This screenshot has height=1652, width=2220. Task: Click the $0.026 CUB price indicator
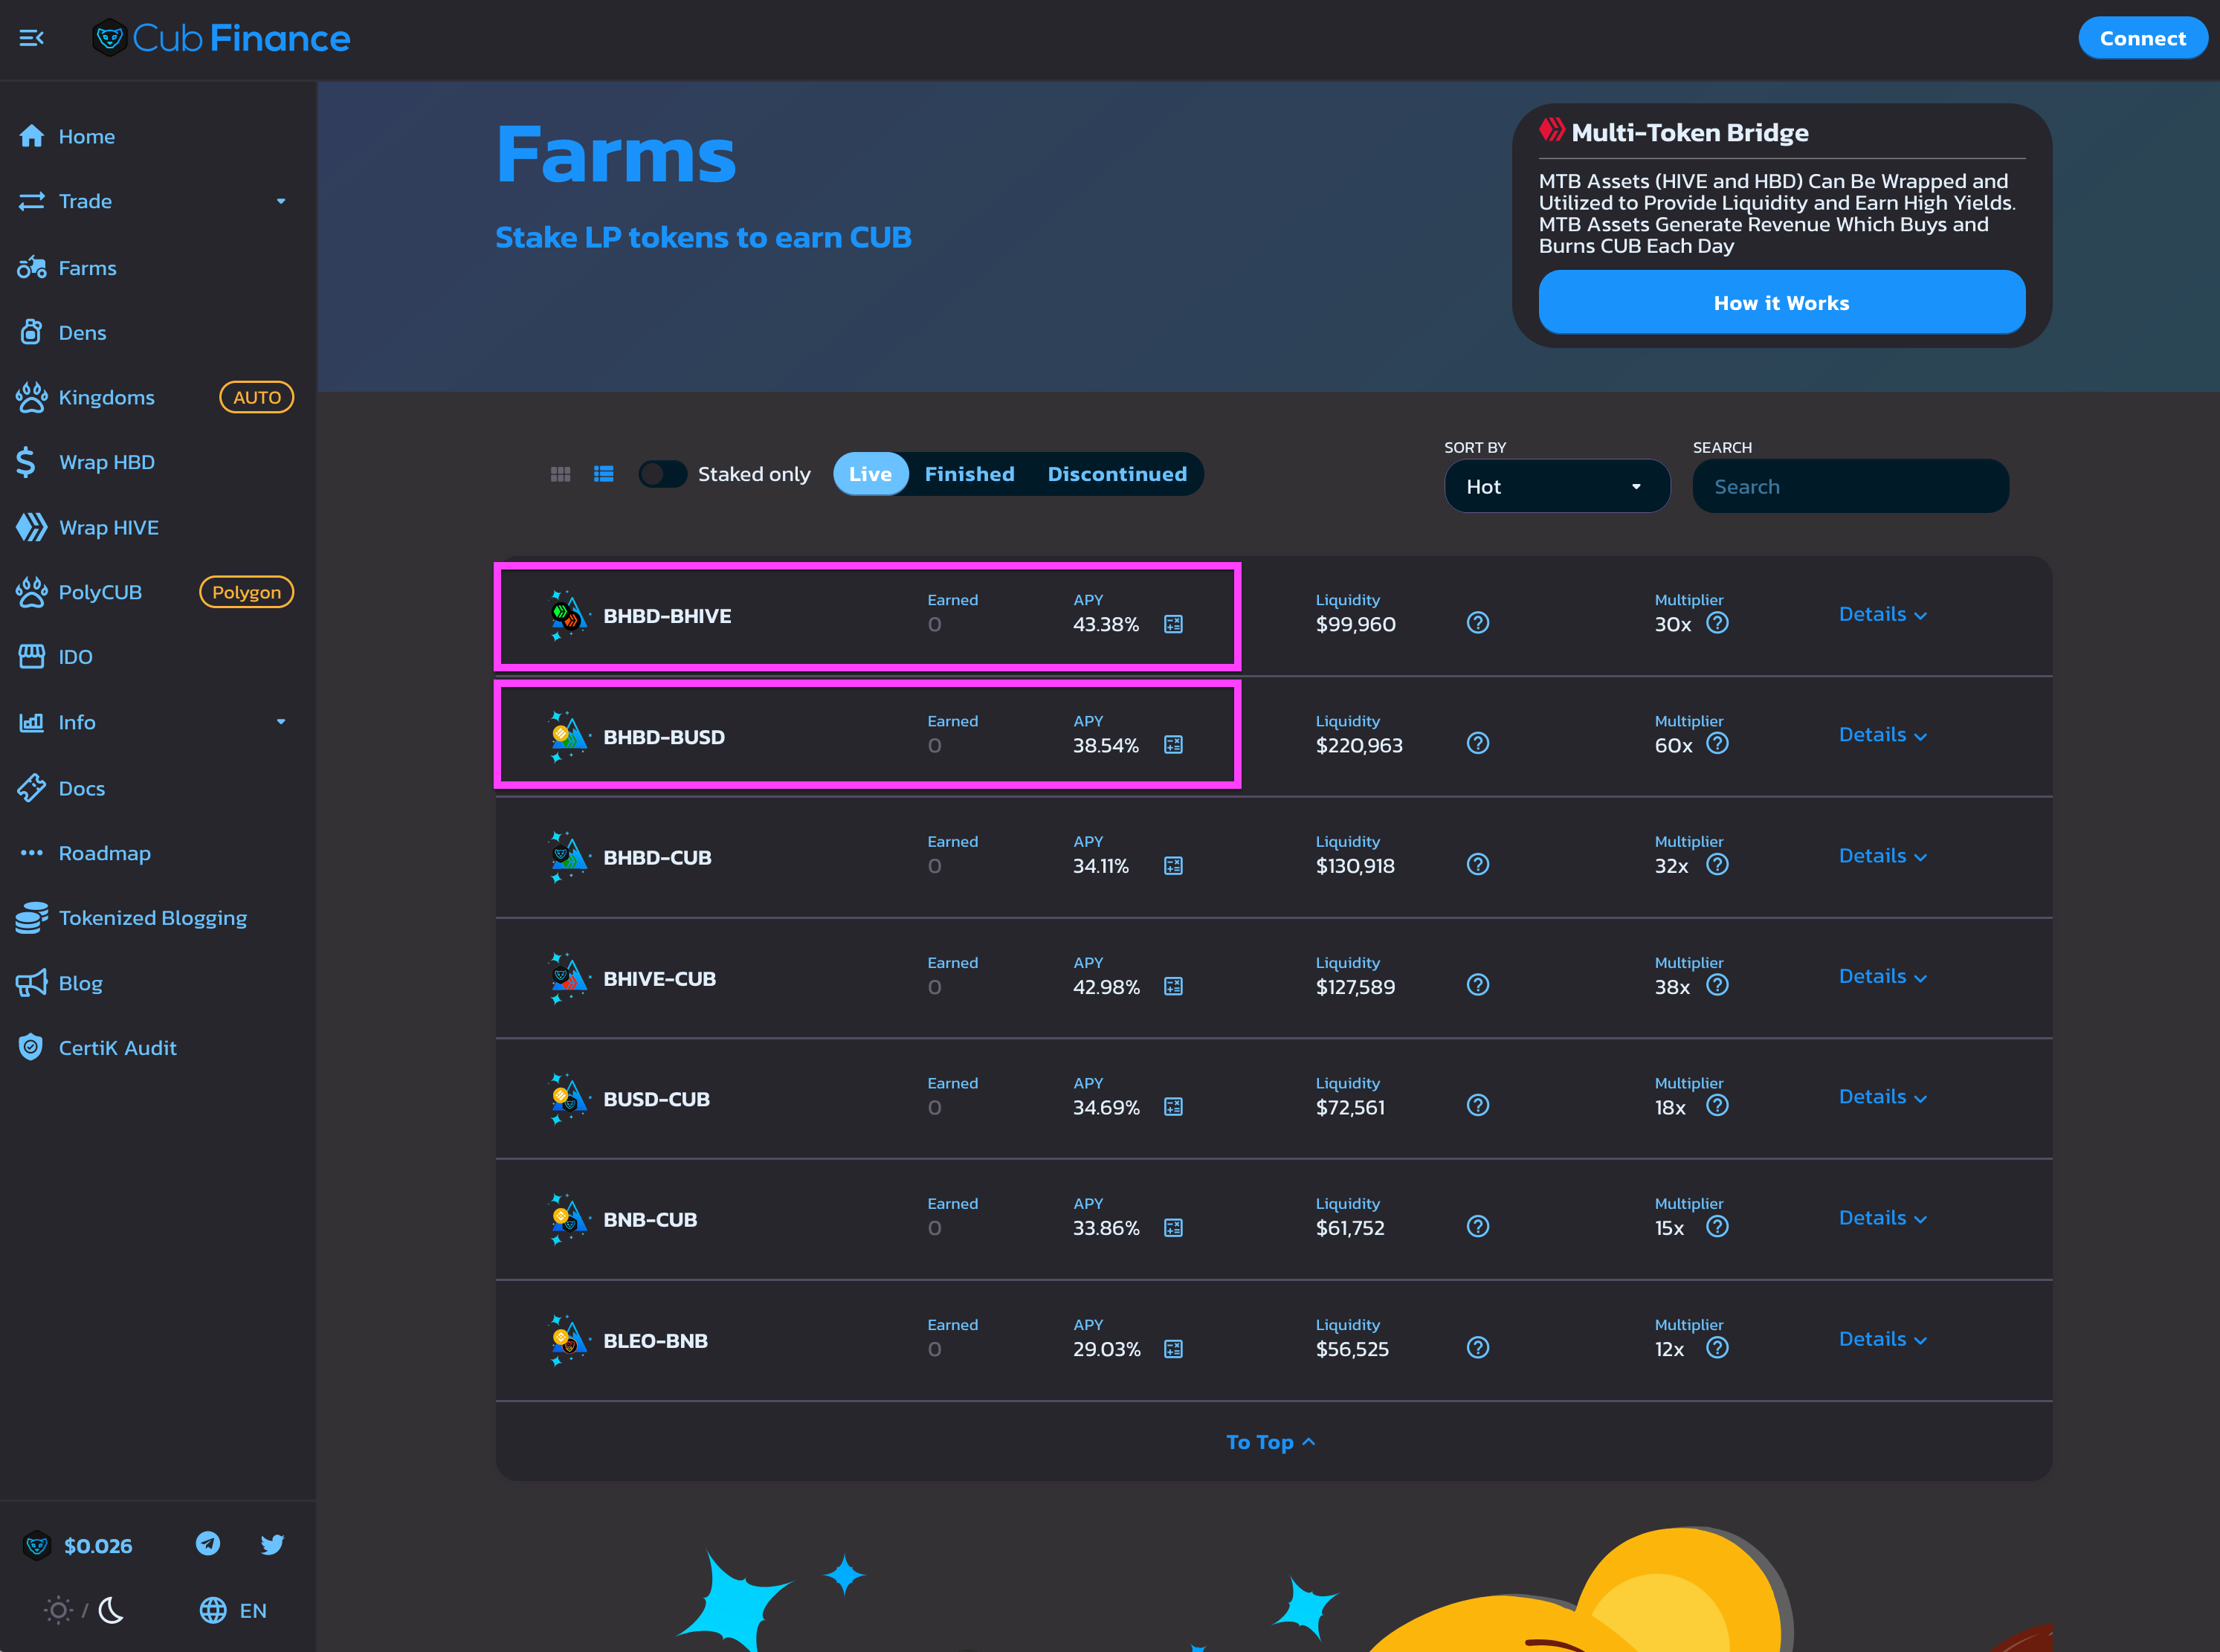tap(78, 1546)
